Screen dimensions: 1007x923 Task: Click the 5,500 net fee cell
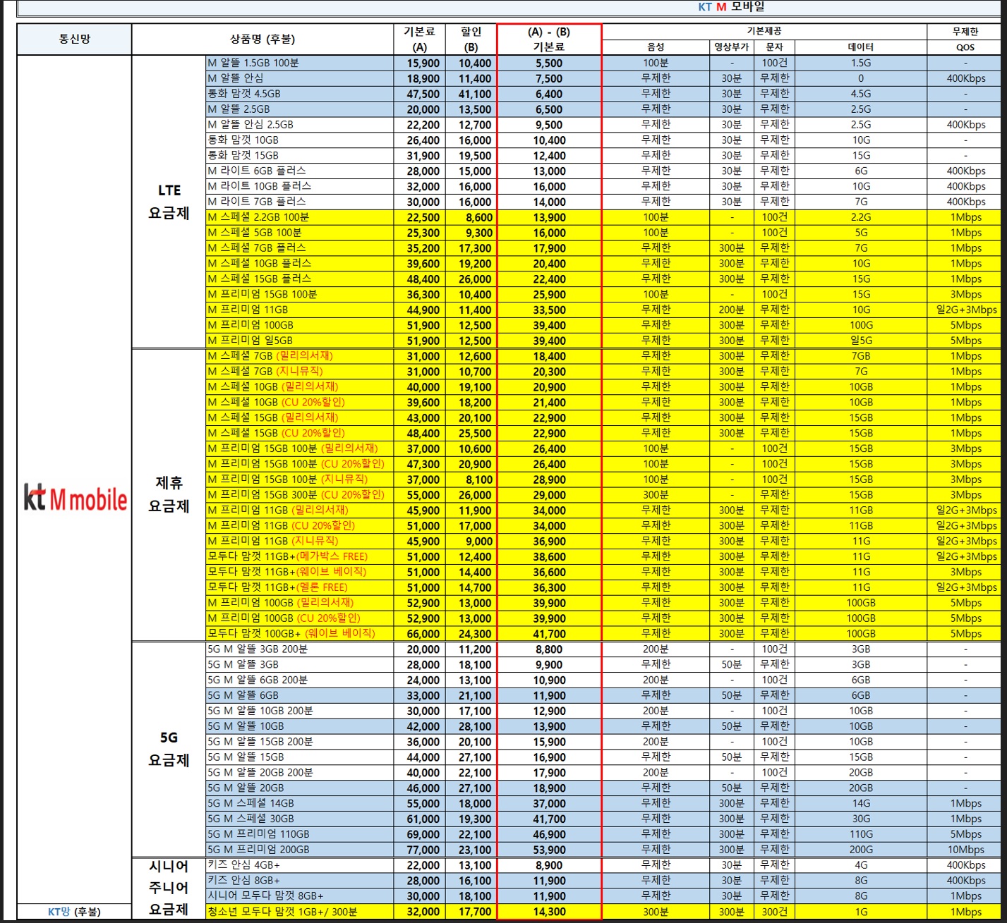549,63
